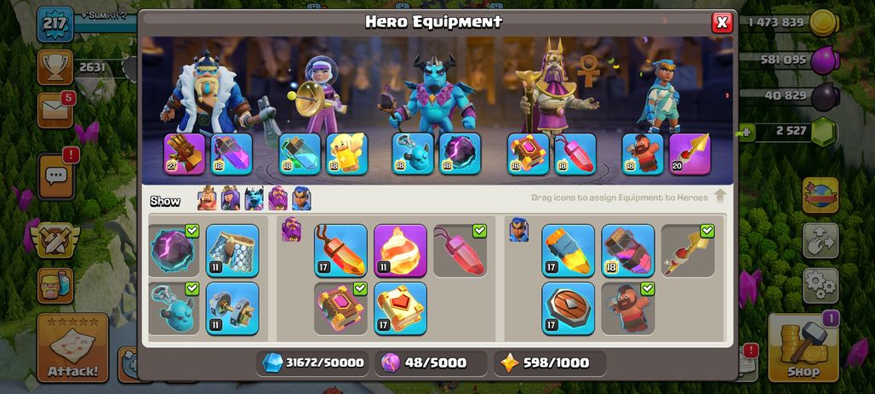Toggle the equipped Eternal Tome book item

[340, 309]
